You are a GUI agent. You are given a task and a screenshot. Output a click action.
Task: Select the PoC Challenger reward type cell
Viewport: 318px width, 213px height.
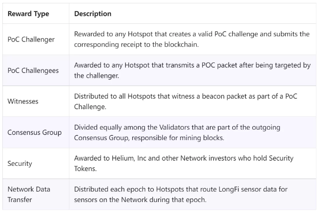[31, 40]
